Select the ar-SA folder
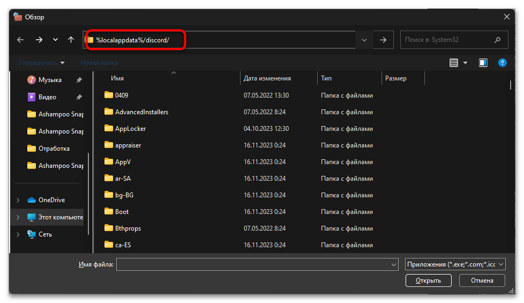 click(123, 179)
